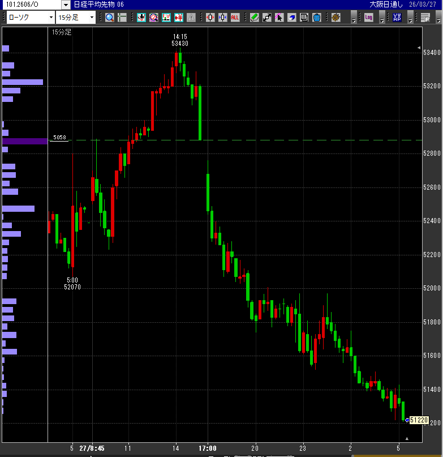Select the eraser tool icon
Viewport: 443px width, 457px height.
pos(291,18)
